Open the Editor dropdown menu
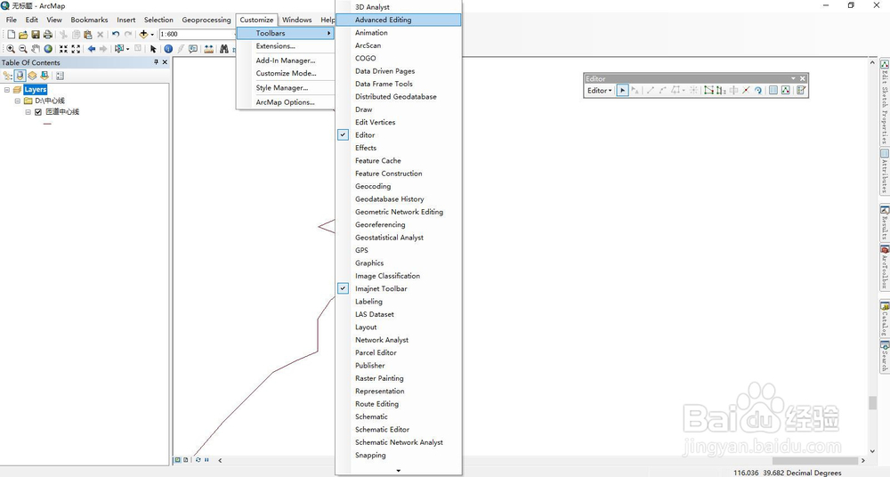Viewport: 890px width, 477px height. coord(599,90)
